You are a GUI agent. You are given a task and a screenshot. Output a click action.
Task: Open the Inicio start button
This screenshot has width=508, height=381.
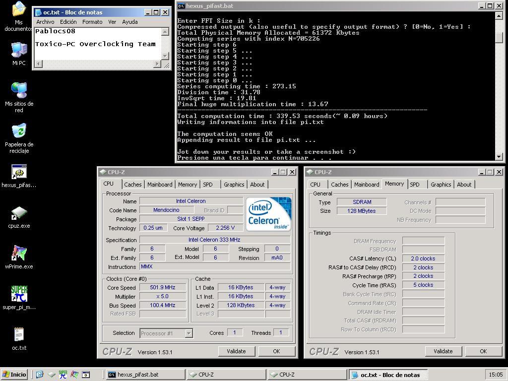click(14, 375)
